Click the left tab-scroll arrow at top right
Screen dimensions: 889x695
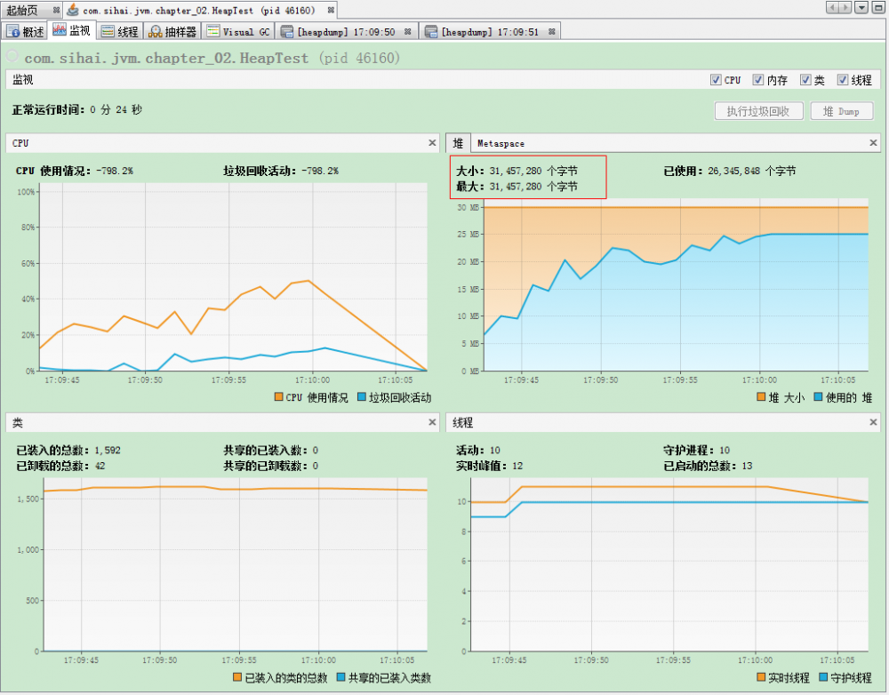click(832, 7)
